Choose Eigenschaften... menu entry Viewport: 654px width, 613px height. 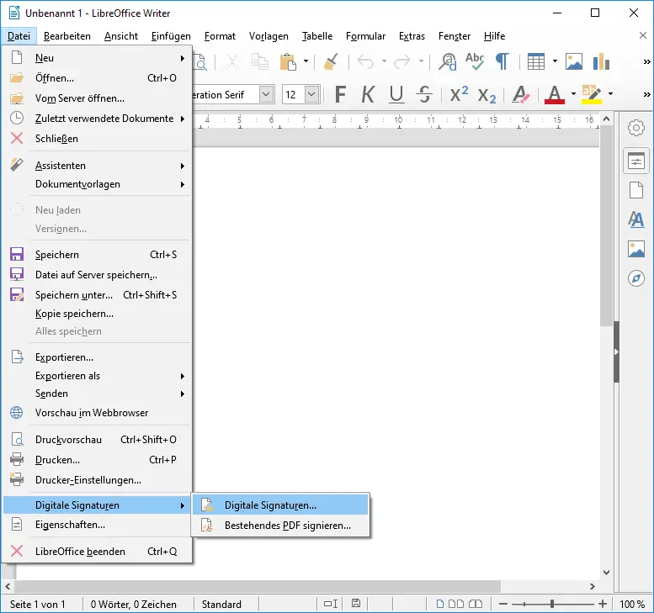[97, 525]
